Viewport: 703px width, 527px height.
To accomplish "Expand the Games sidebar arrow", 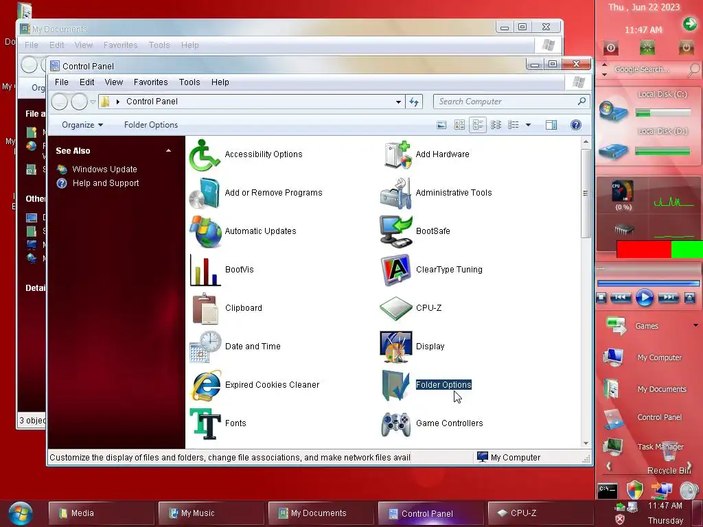I will point(695,325).
